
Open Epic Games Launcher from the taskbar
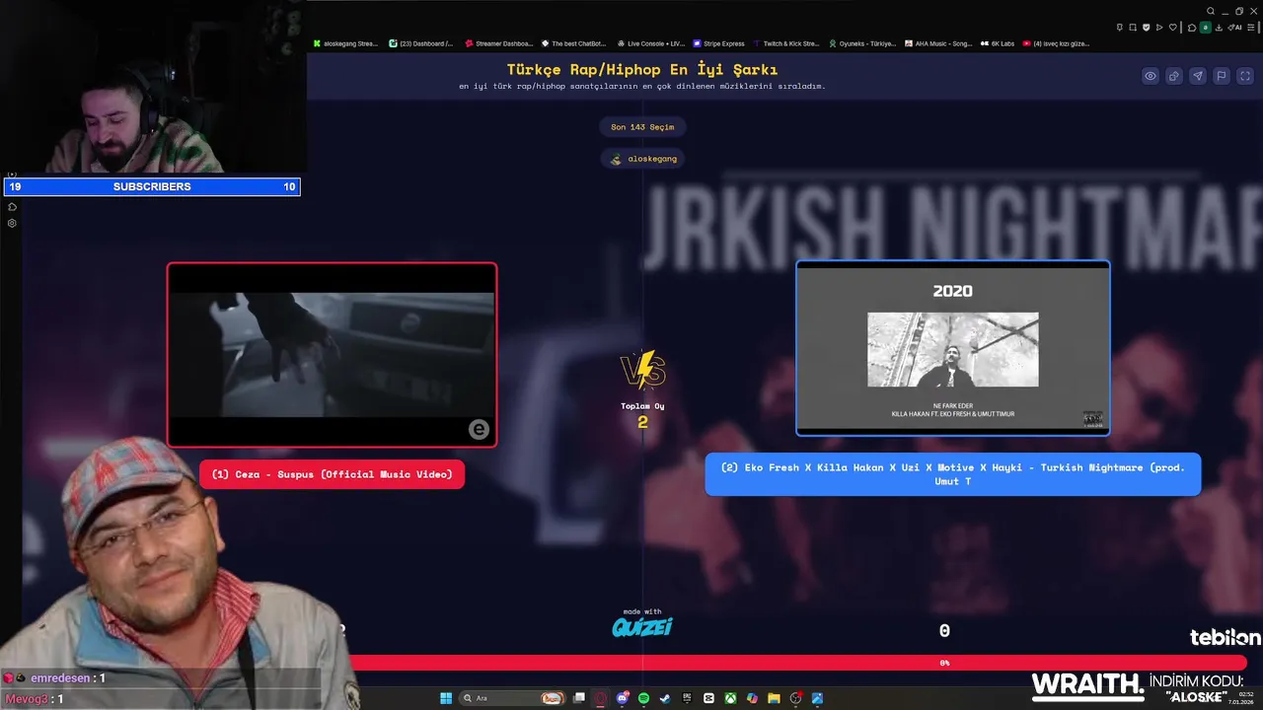coord(687,698)
